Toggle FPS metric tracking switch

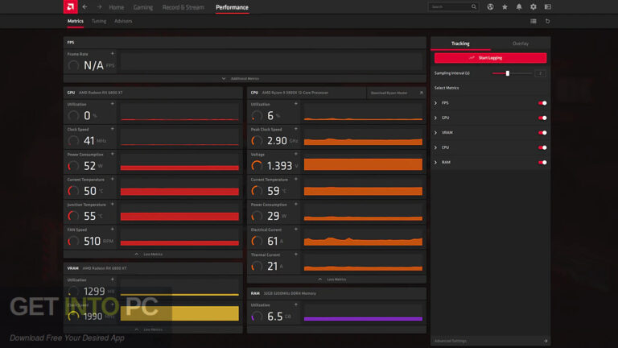tap(542, 103)
